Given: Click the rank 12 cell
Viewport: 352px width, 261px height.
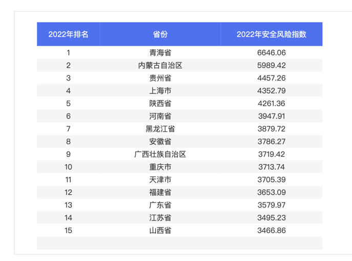Looking at the screenshot, I should click(x=68, y=192).
